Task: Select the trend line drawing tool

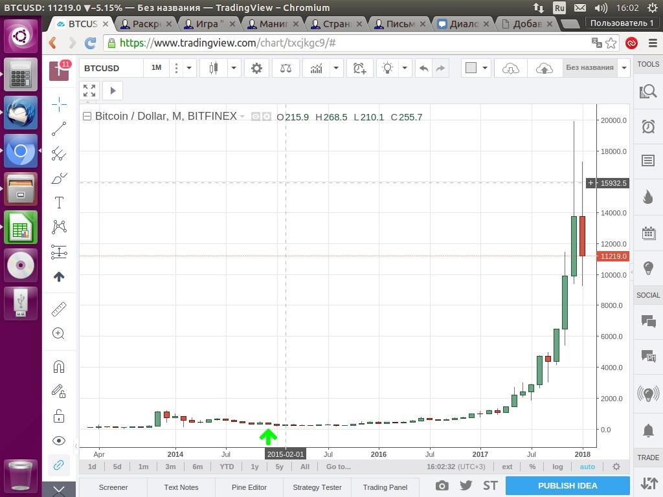Action: [x=59, y=129]
